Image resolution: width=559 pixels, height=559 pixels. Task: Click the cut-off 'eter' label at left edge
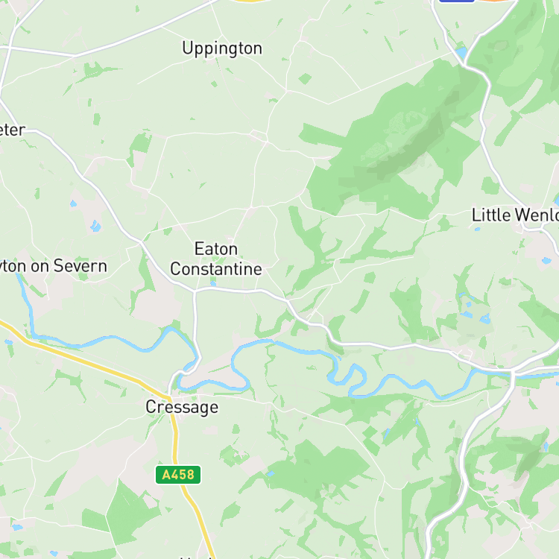[13, 130]
